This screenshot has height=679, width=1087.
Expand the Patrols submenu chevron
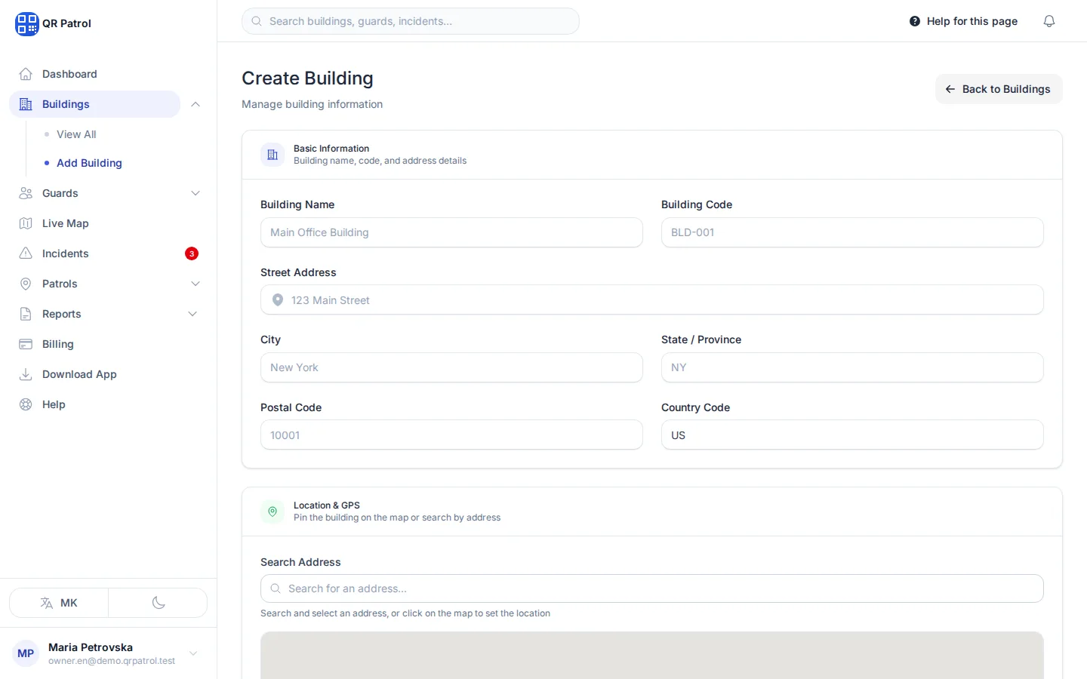[196, 284]
